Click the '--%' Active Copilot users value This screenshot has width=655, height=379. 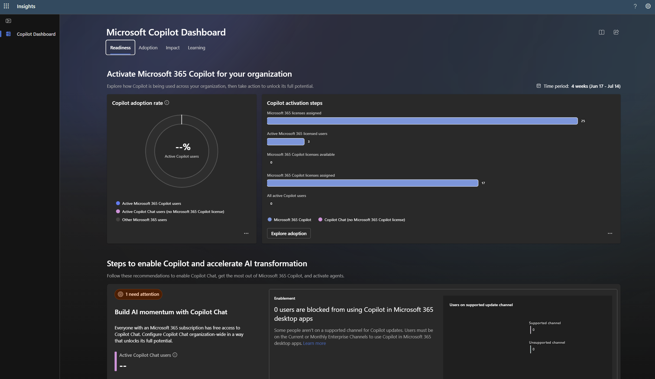pos(183,147)
